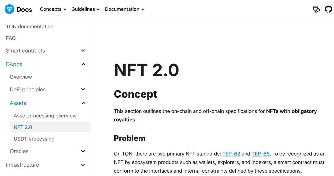Open USDT processing page
Screen dimensions: 334x176
click(x=34, y=139)
